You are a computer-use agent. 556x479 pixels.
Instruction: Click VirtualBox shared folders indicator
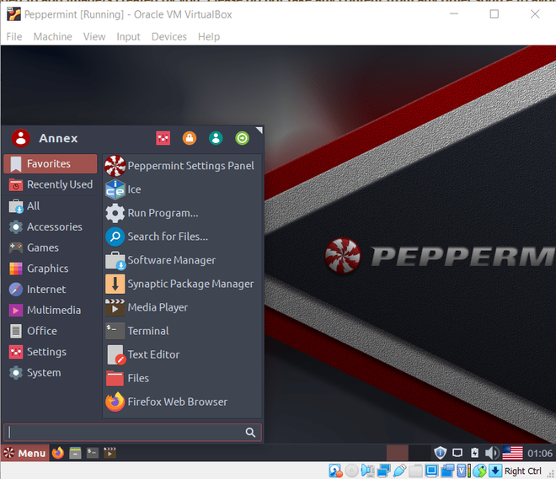(x=415, y=471)
